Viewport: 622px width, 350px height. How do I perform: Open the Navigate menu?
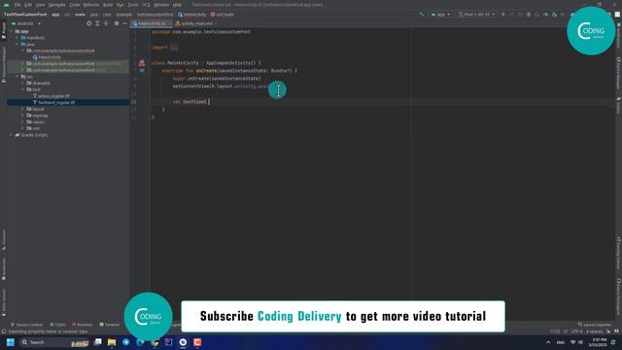pyautogui.click(x=56, y=5)
